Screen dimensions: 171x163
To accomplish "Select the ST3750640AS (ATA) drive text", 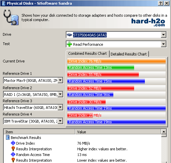I will pos(90,35).
